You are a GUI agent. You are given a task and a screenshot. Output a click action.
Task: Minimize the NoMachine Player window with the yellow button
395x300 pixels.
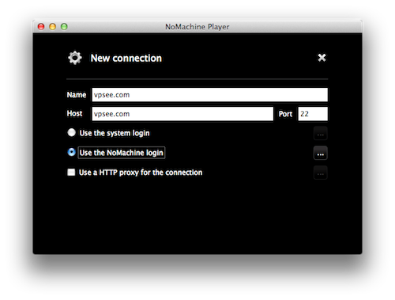[x=53, y=27]
